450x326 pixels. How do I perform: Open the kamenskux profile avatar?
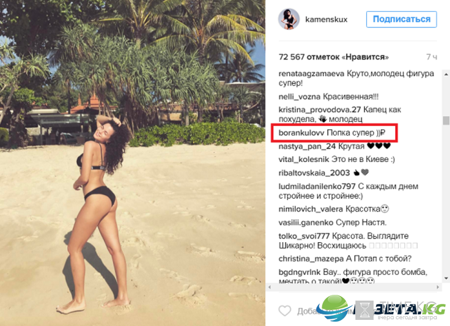click(x=289, y=19)
